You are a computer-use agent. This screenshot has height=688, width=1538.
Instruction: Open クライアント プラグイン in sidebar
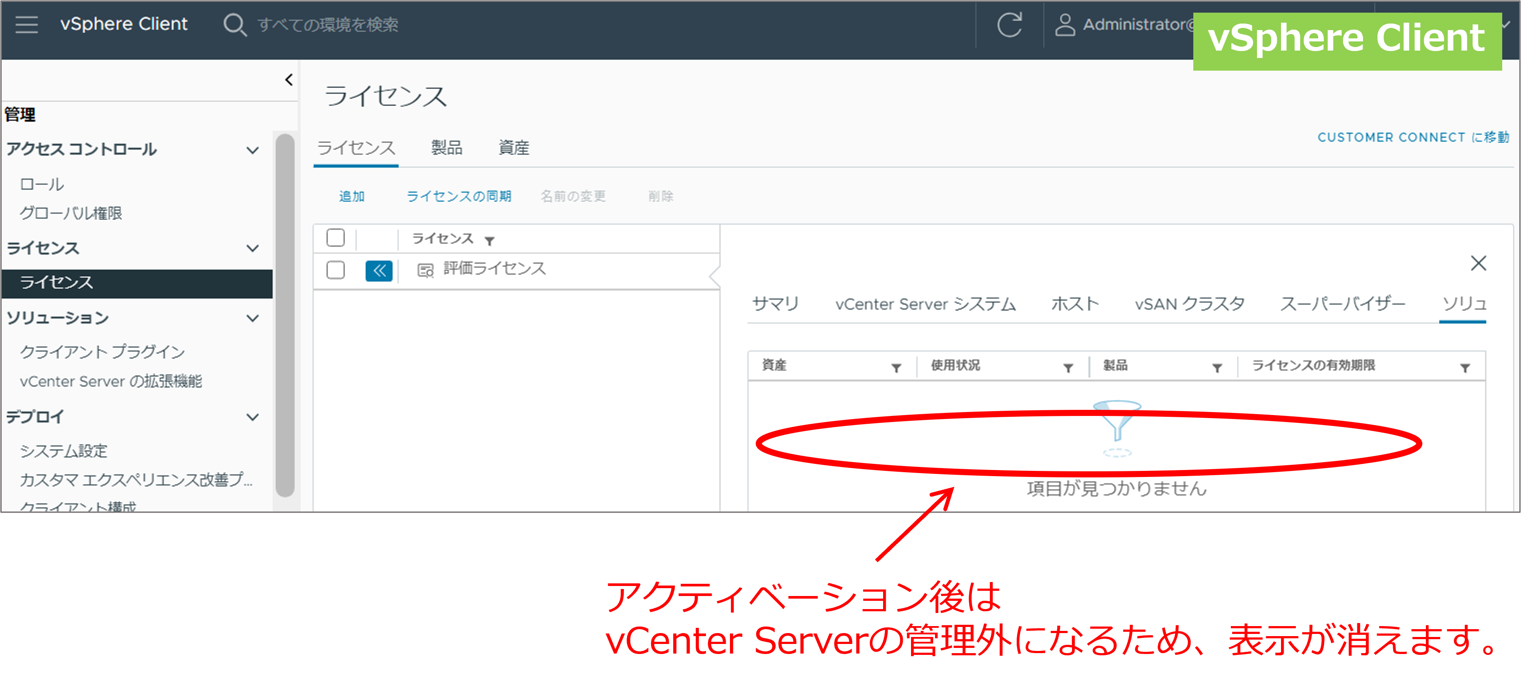102,351
